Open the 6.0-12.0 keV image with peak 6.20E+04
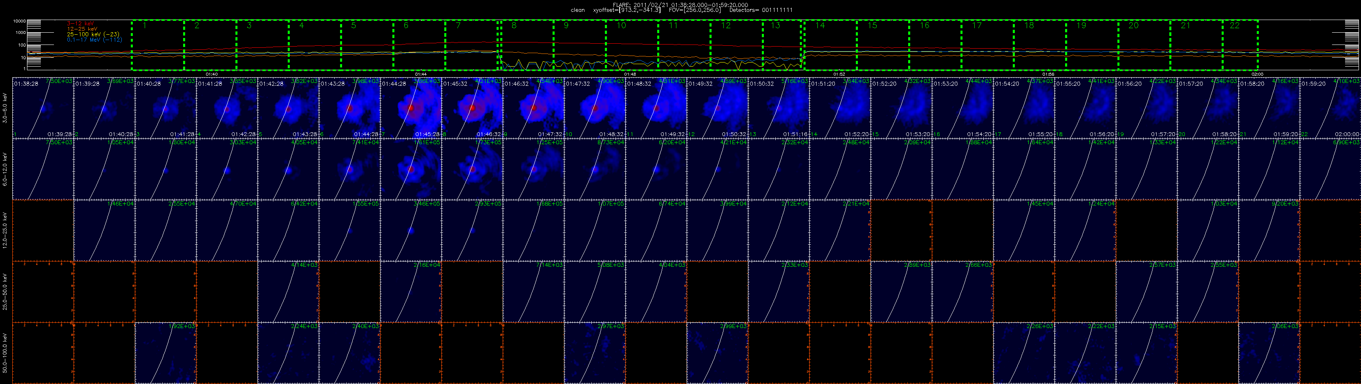Screen dimensions: 1361x384 (x=656, y=169)
